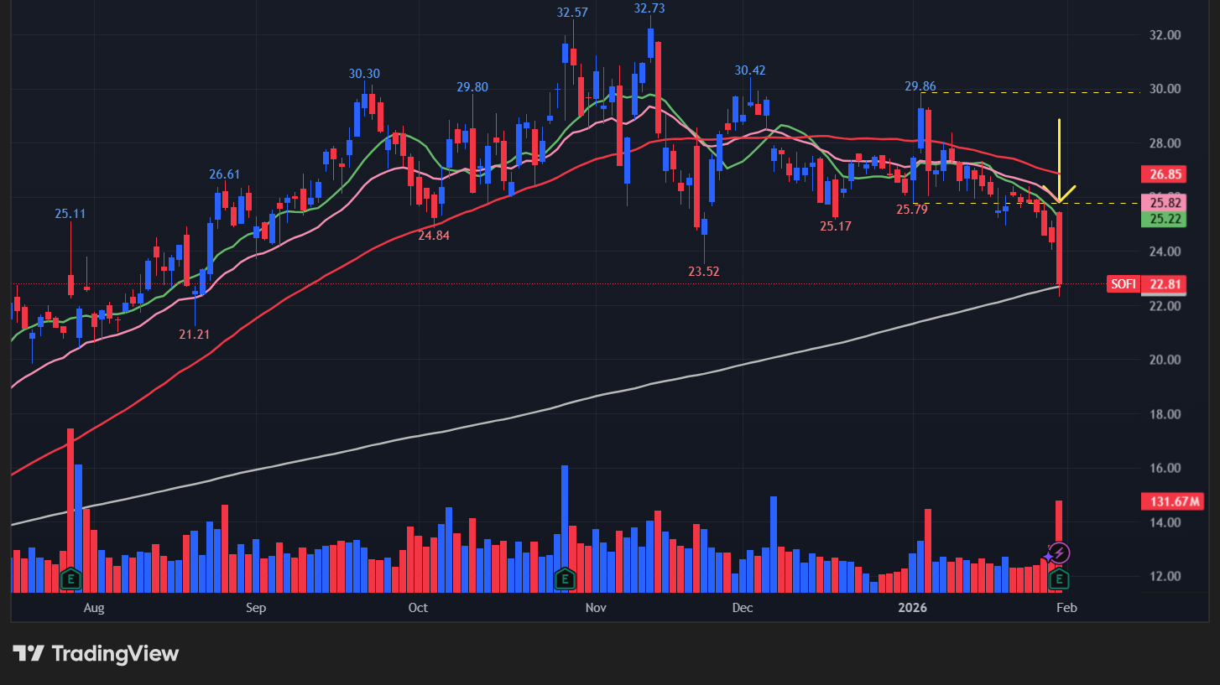Click the 23.52 low price marker
Screen dimensions: 1220x685
703,272
